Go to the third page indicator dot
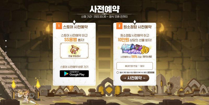Screen dimensions: 209x105 tap(6, 52)
